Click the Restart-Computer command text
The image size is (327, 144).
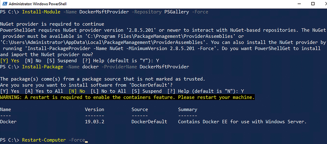(44, 140)
